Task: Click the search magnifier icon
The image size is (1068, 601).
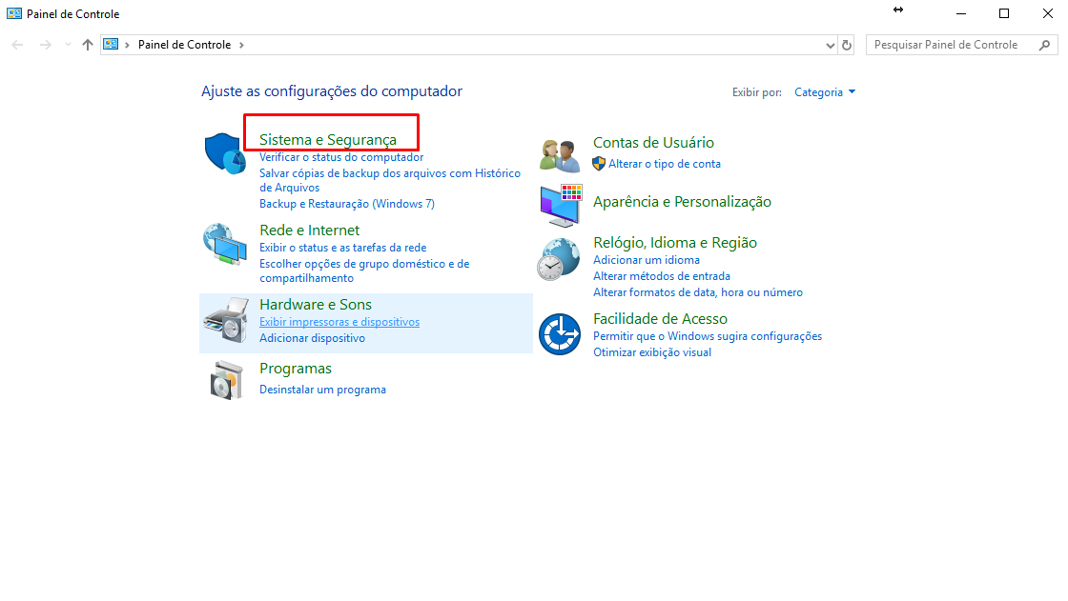Action: 1045,45
